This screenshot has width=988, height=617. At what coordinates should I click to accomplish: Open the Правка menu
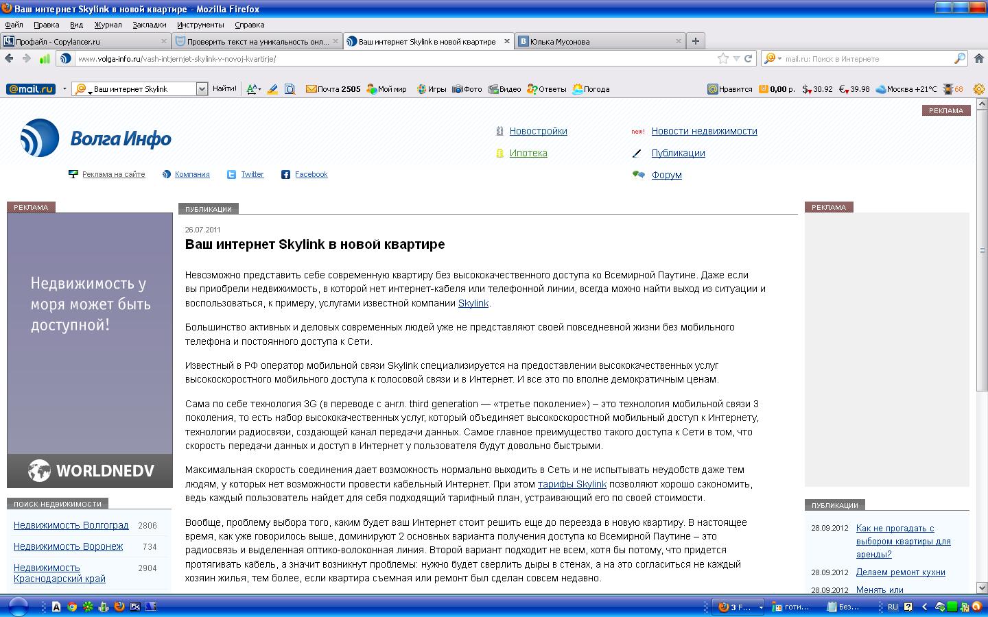tap(47, 25)
